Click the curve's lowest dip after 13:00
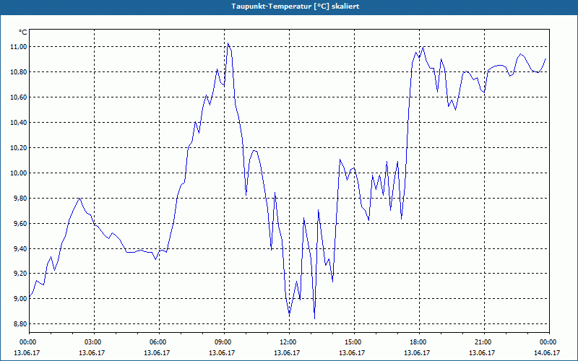This screenshot has height=361, width=578. [314, 318]
